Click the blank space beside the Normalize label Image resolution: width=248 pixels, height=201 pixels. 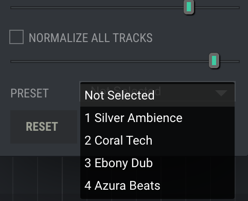pyautogui.click(x=196, y=37)
